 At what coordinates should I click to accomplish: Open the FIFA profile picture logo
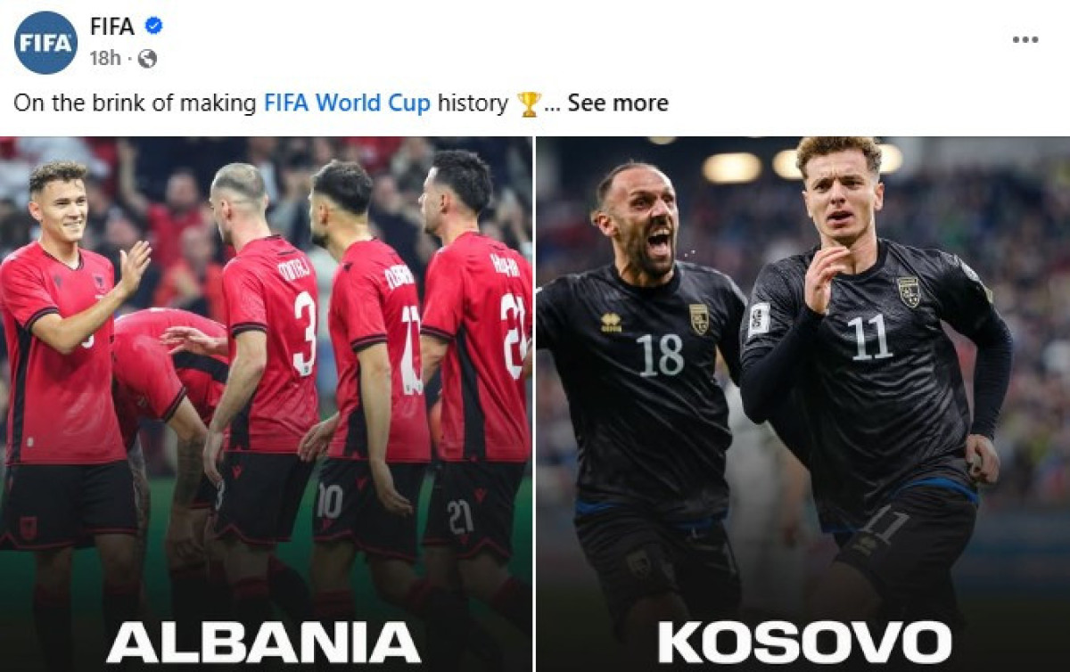pyautogui.click(x=45, y=42)
